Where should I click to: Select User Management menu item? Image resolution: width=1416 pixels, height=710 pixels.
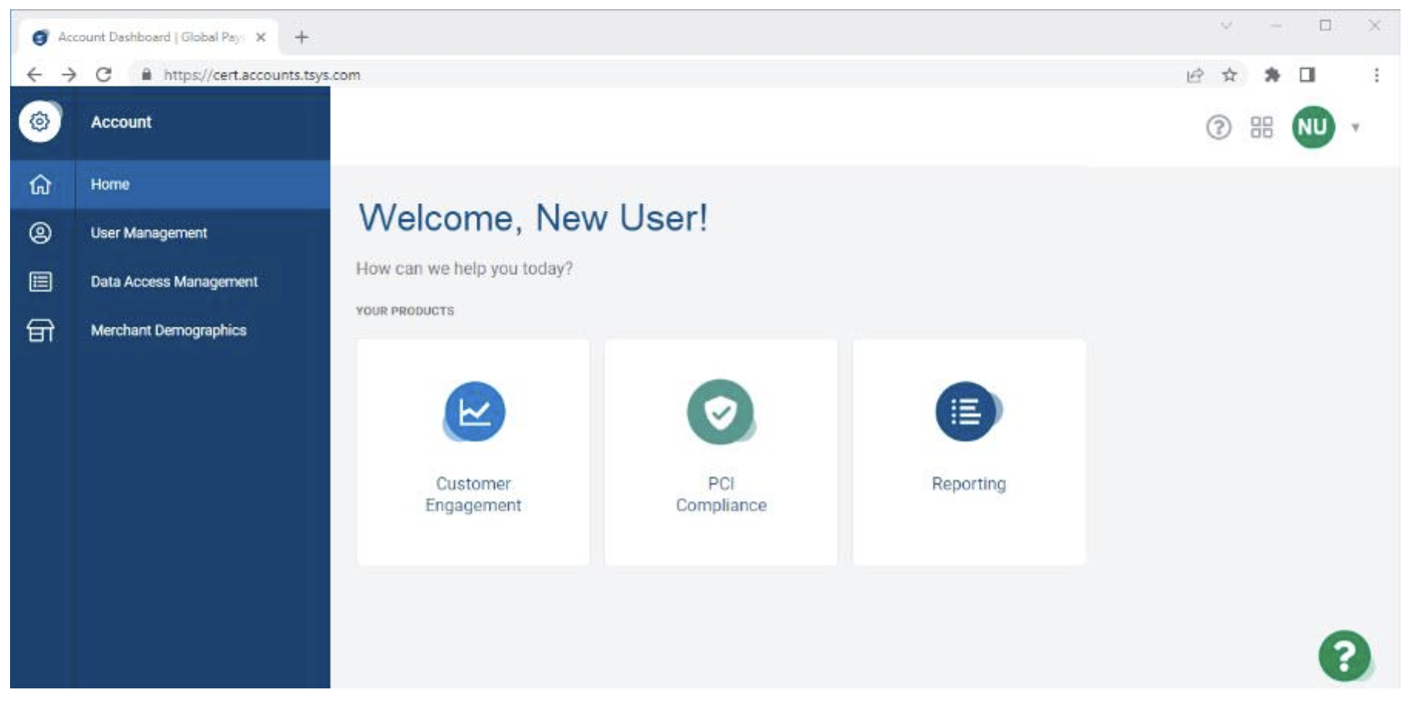tap(149, 233)
